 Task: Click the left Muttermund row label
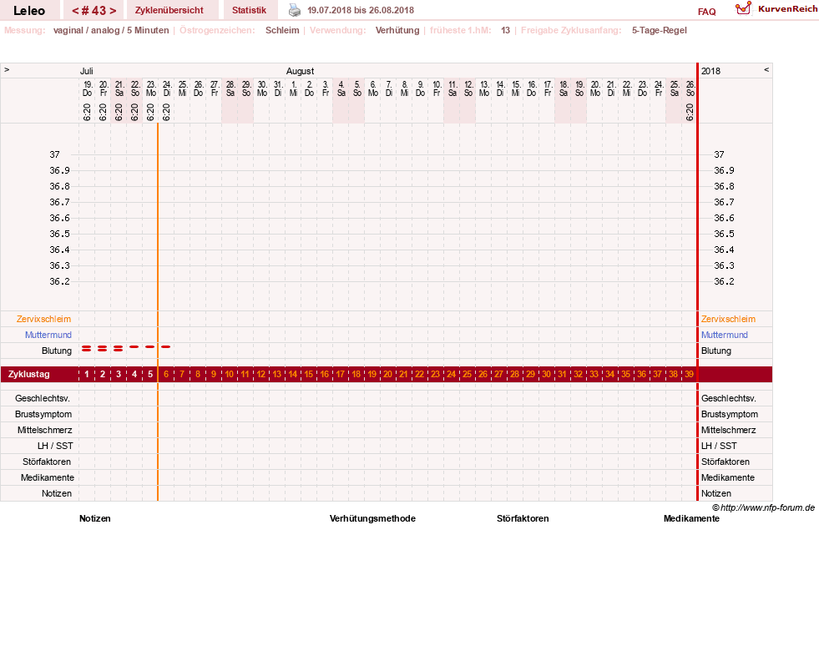pos(48,335)
